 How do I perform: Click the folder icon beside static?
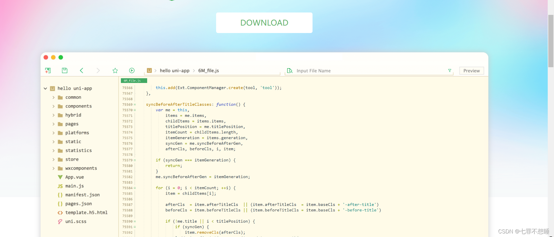click(x=60, y=142)
